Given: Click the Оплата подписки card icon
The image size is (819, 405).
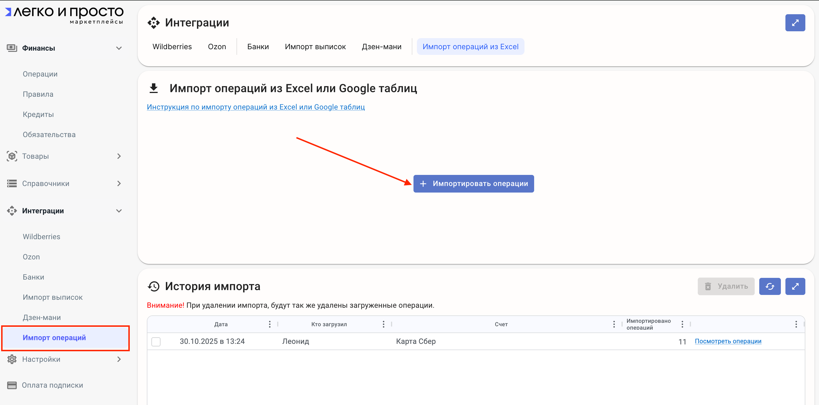Looking at the screenshot, I should [12, 385].
